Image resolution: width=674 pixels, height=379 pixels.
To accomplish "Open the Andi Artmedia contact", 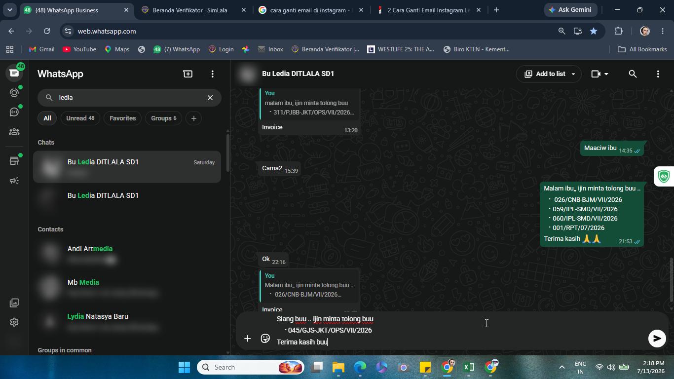I will pyautogui.click(x=127, y=254).
